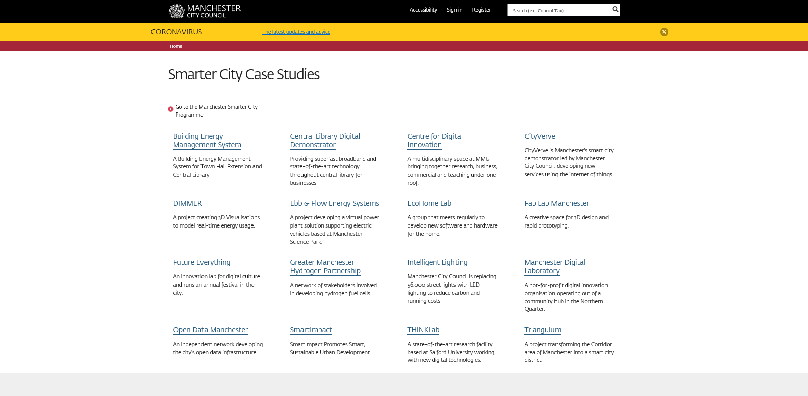View the Central Library Digital Demonstrator study

(x=325, y=141)
